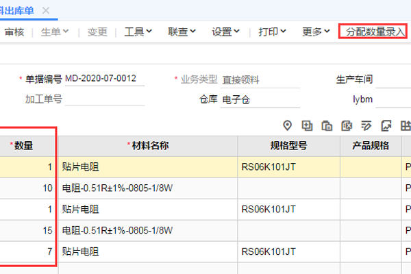Open the 设置 dropdown menu

click(225, 32)
